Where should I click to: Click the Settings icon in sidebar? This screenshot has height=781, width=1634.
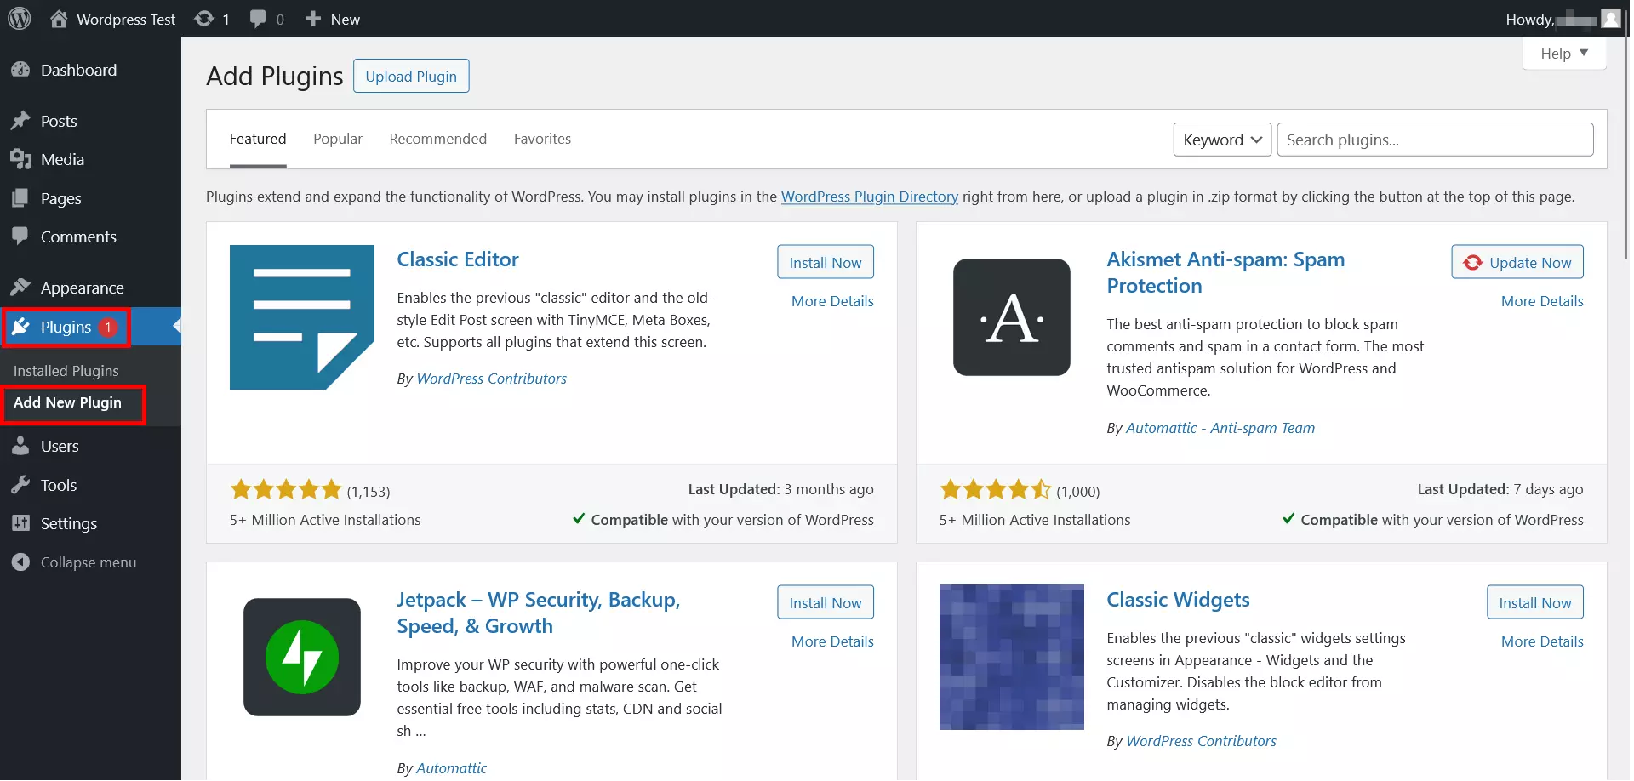coord(20,523)
